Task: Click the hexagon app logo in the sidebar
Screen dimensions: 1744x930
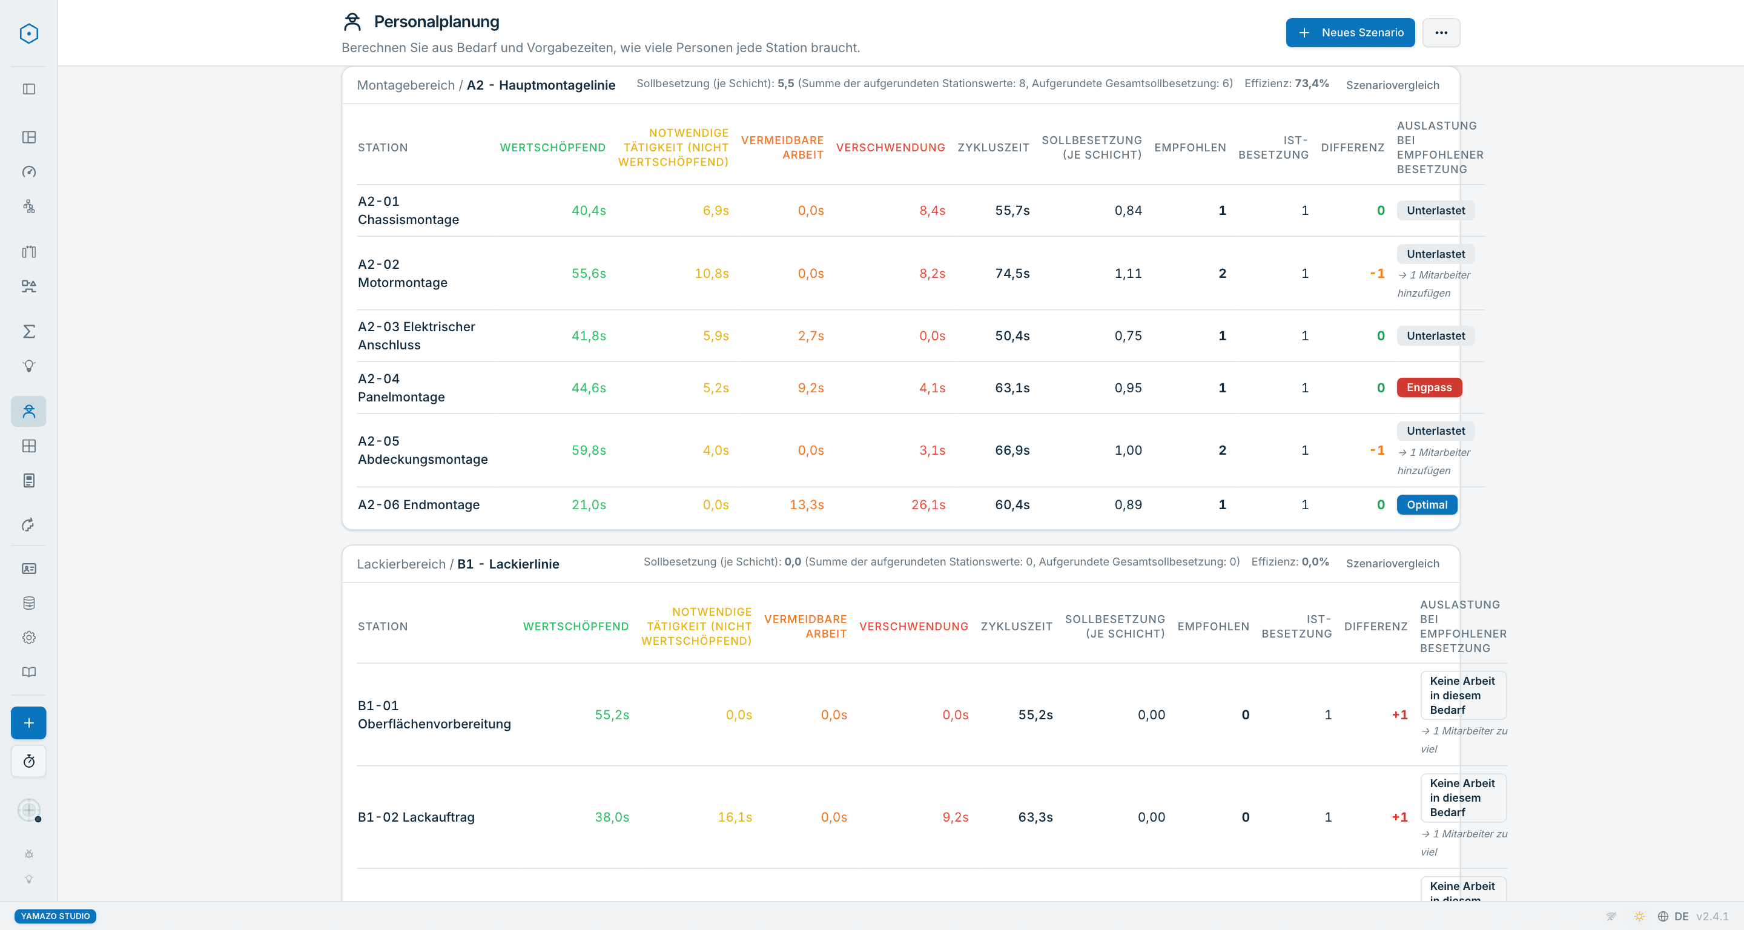Action: tap(28, 33)
